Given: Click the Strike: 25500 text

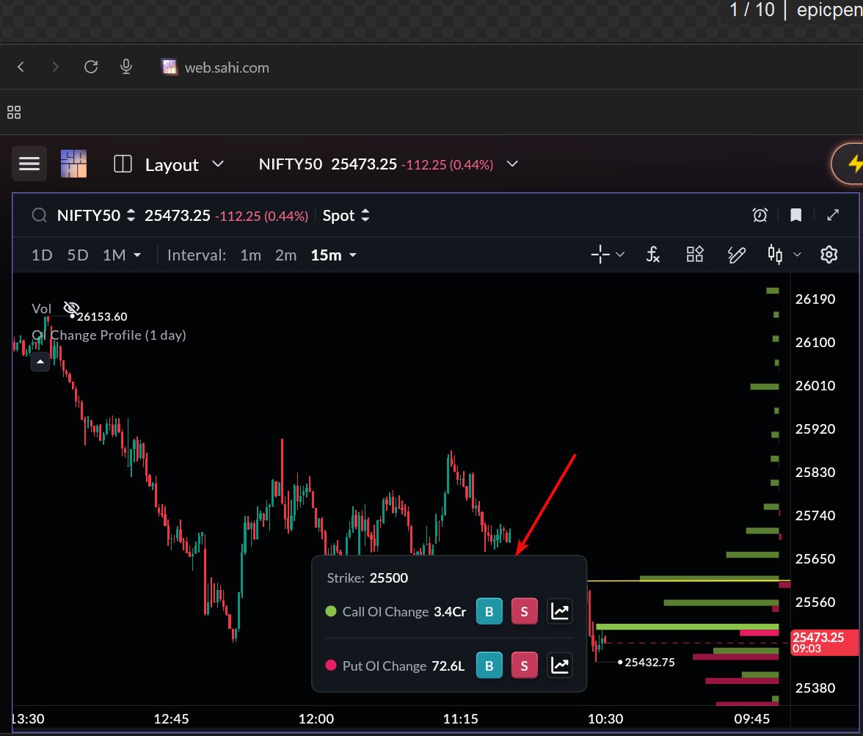Looking at the screenshot, I should [x=367, y=578].
